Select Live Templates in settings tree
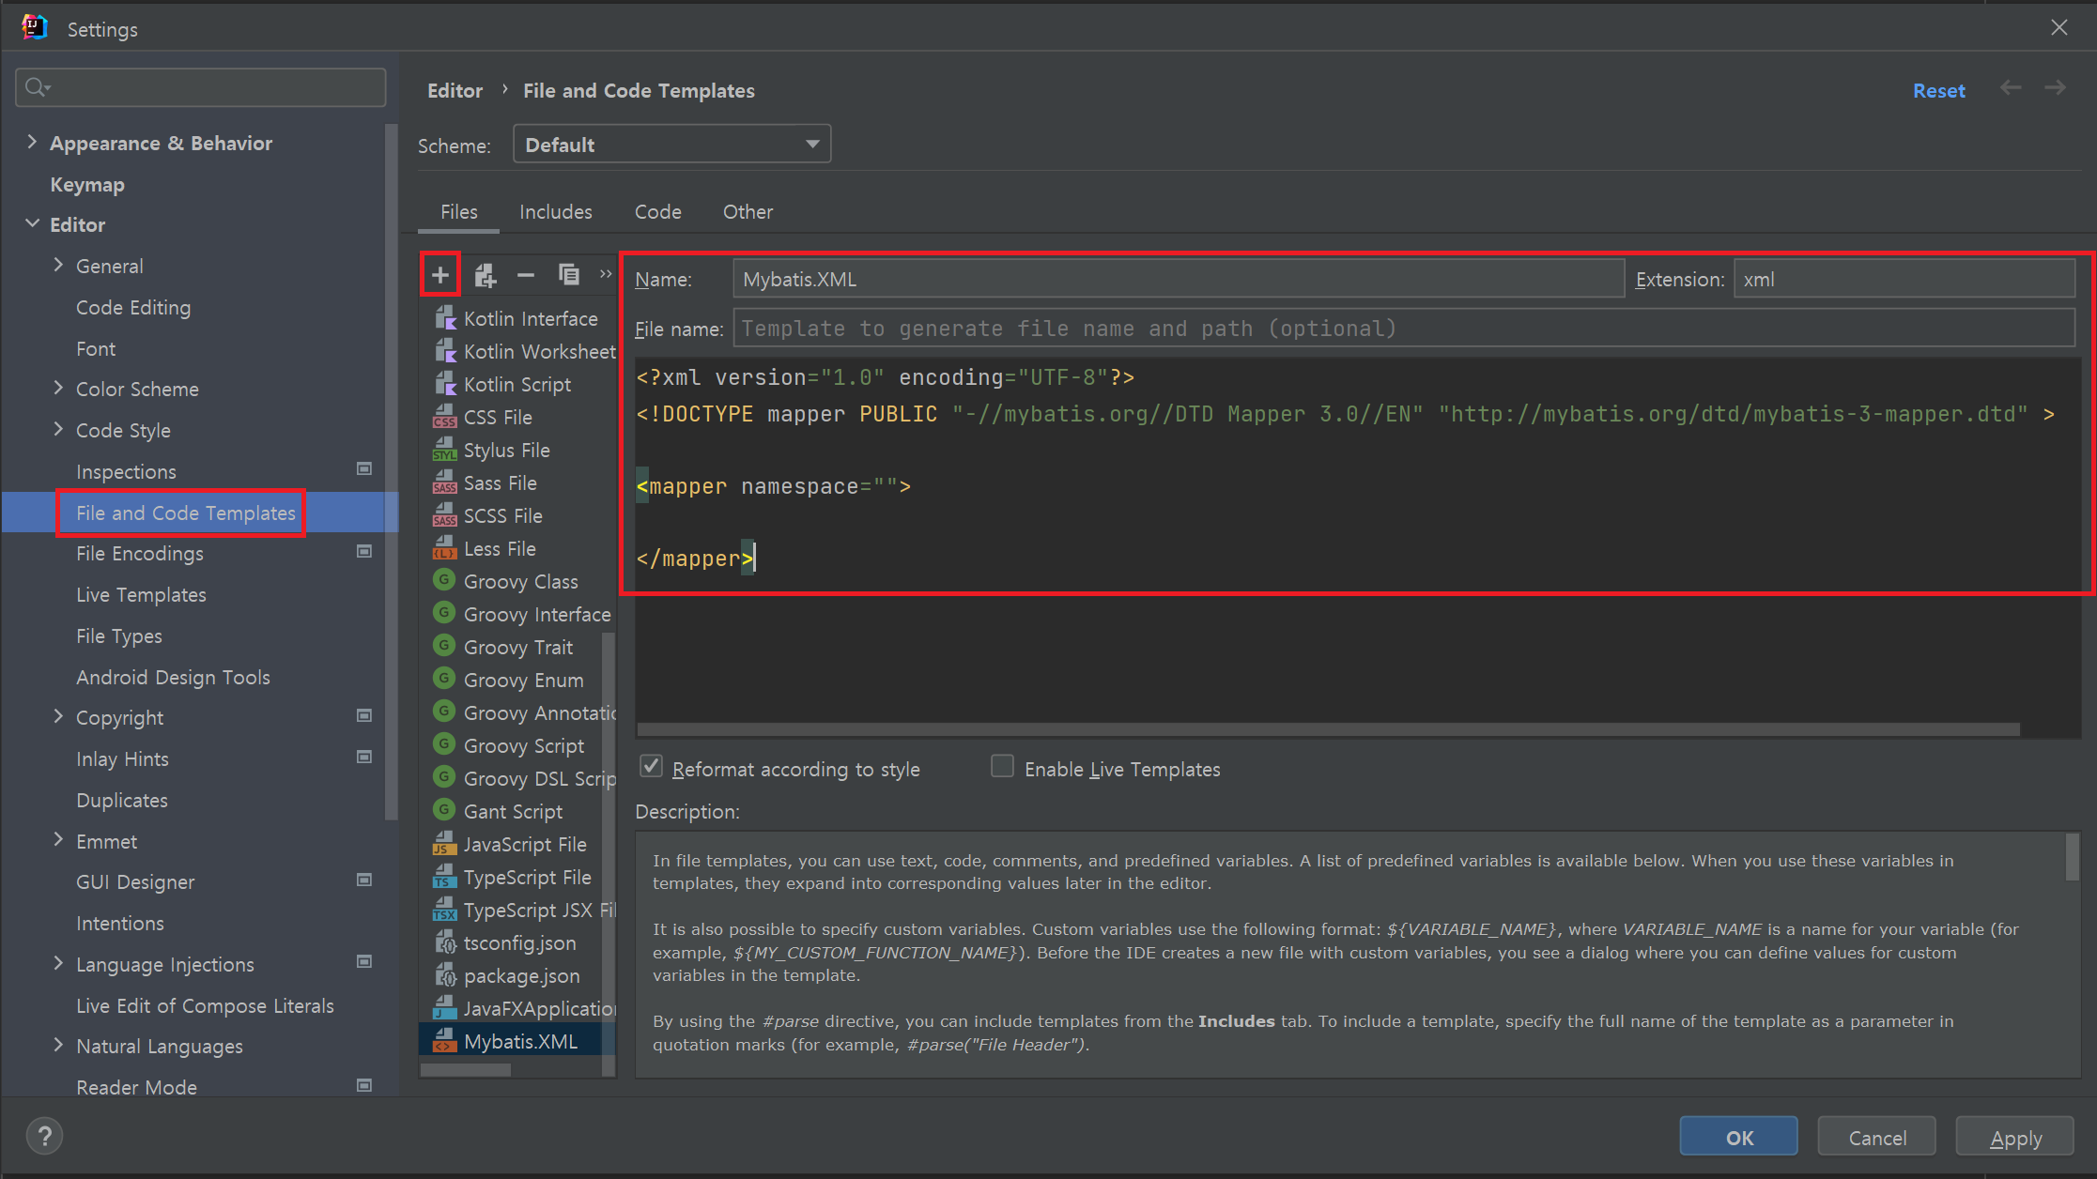Screen dimensions: 2097x1179 (141, 595)
